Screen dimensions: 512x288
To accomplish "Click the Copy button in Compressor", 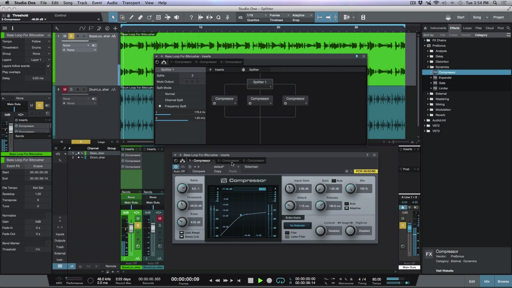I will point(218,171).
